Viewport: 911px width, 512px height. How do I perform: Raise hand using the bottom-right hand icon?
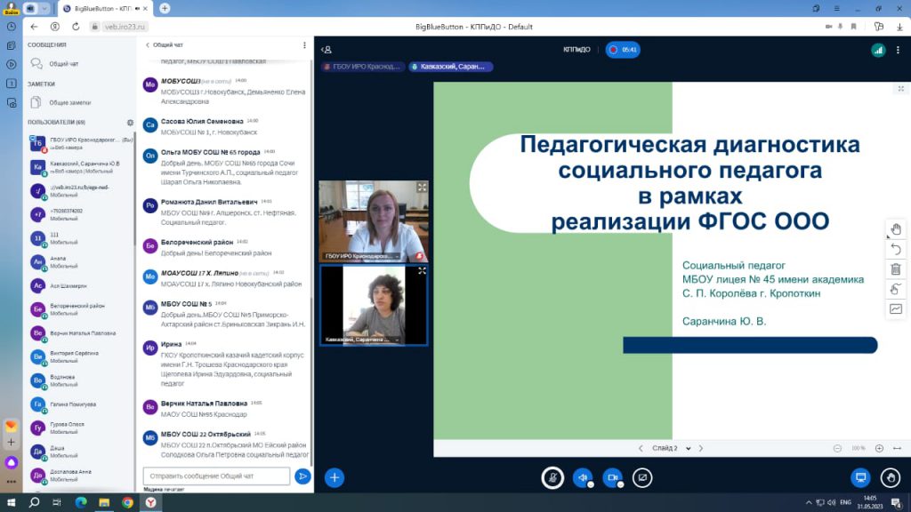pos(890,477)
